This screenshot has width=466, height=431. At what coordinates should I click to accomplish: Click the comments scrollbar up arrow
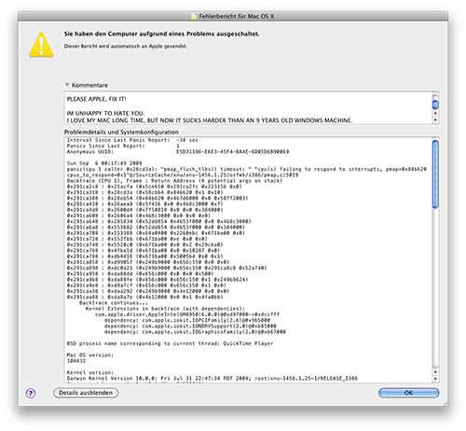coord(435,113)
